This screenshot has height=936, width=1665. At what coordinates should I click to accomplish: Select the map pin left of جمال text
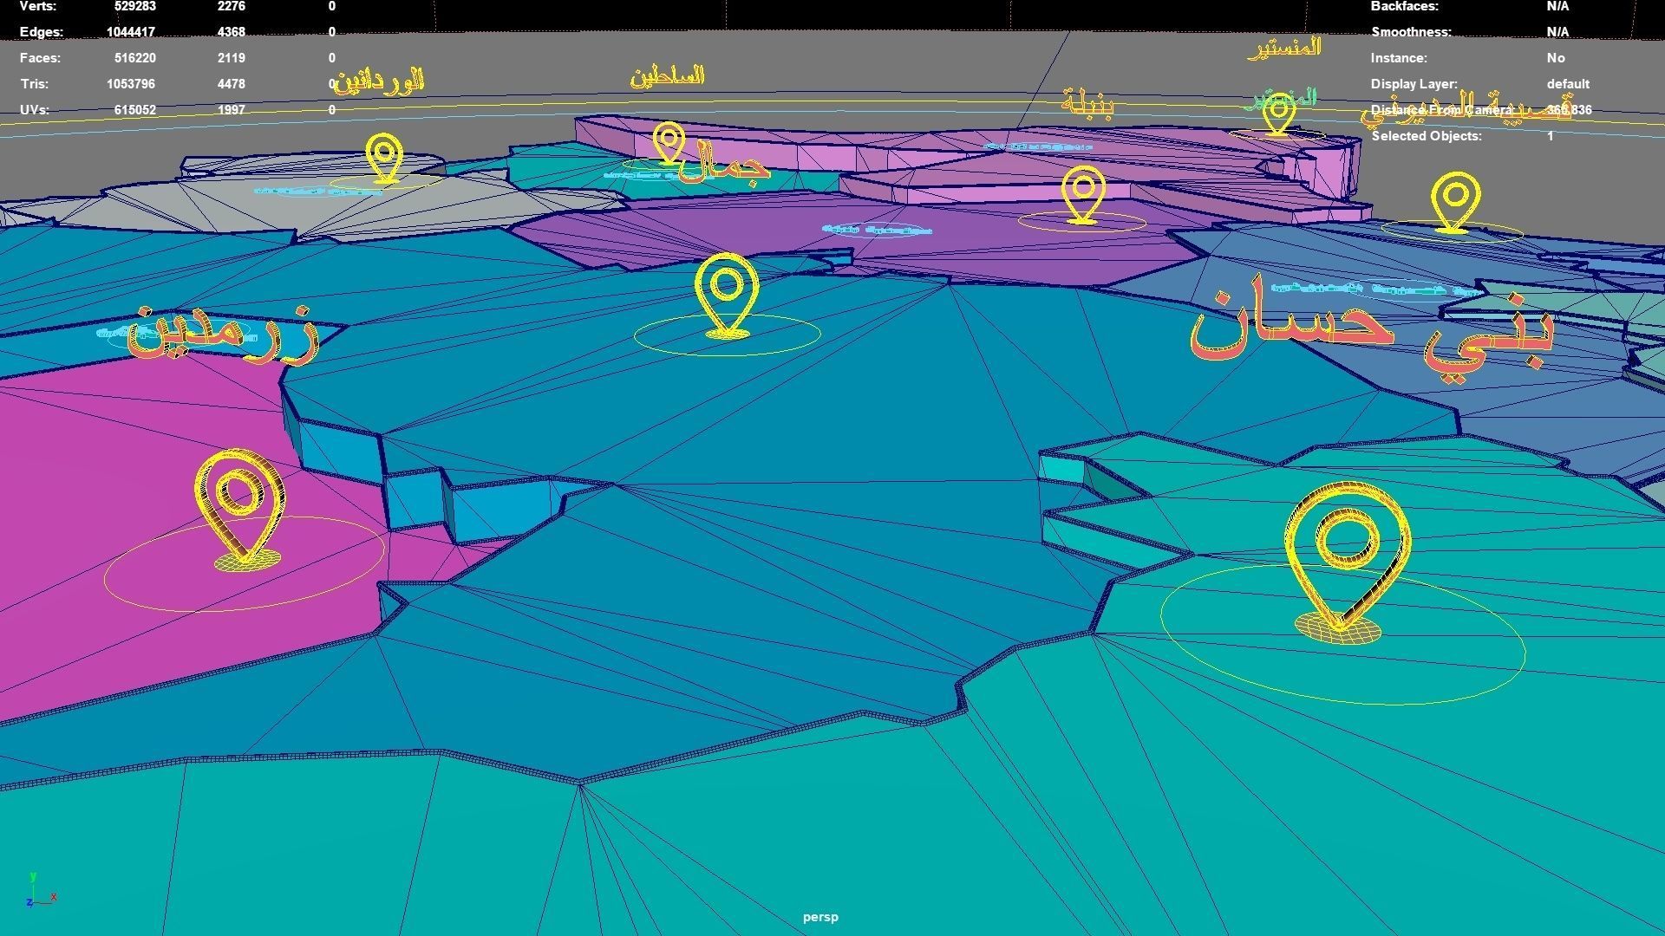point(669,143)
